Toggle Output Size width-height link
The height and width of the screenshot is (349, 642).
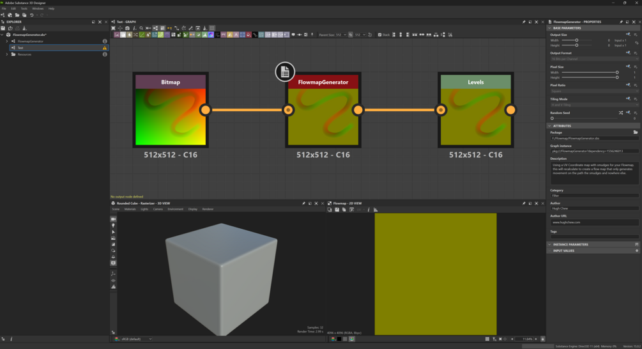(636, 43)
